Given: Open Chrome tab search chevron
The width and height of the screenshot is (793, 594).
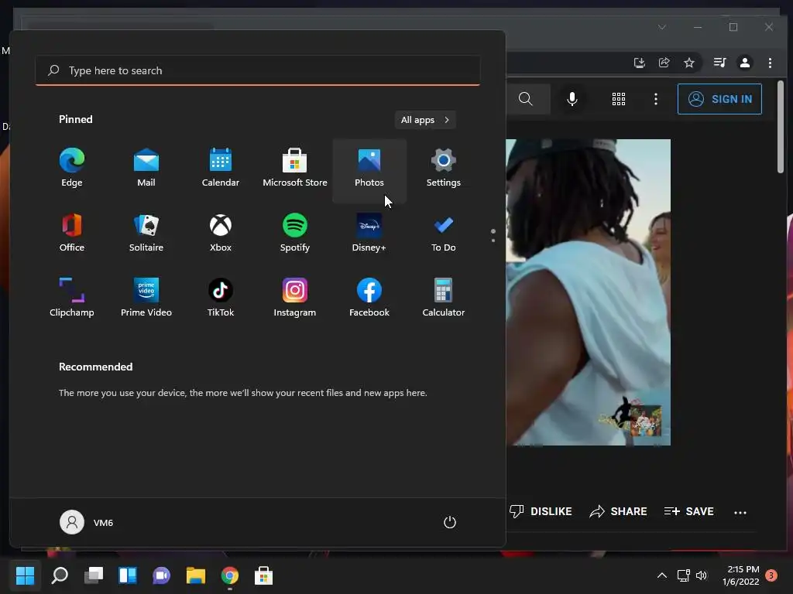Looking at the screenshot, I should pos(662,27).
